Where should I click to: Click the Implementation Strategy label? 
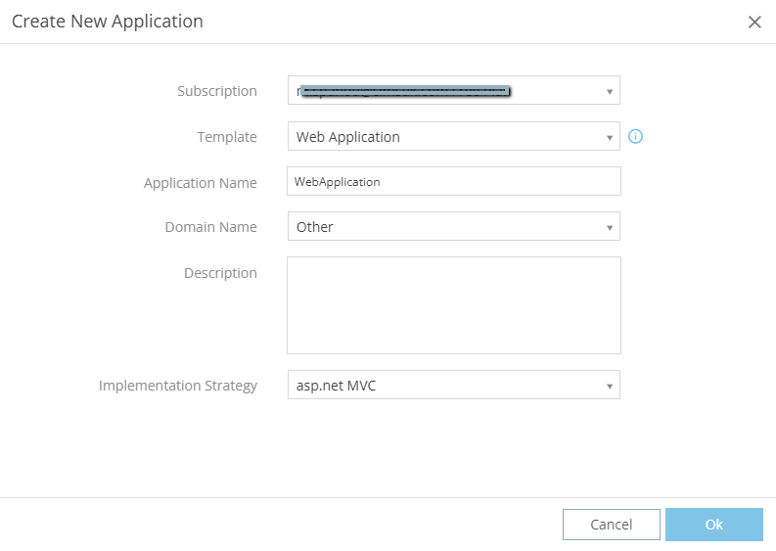click(x=177, y=386)
